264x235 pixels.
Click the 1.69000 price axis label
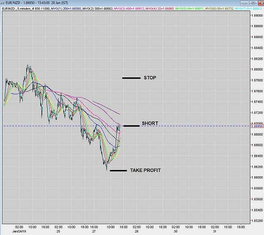point(257,16)
